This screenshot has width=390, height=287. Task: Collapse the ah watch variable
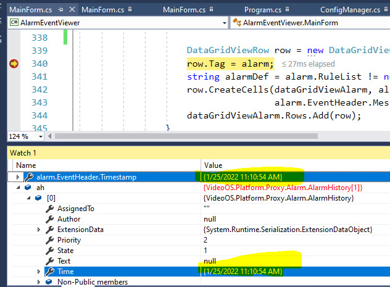[17, 188]
